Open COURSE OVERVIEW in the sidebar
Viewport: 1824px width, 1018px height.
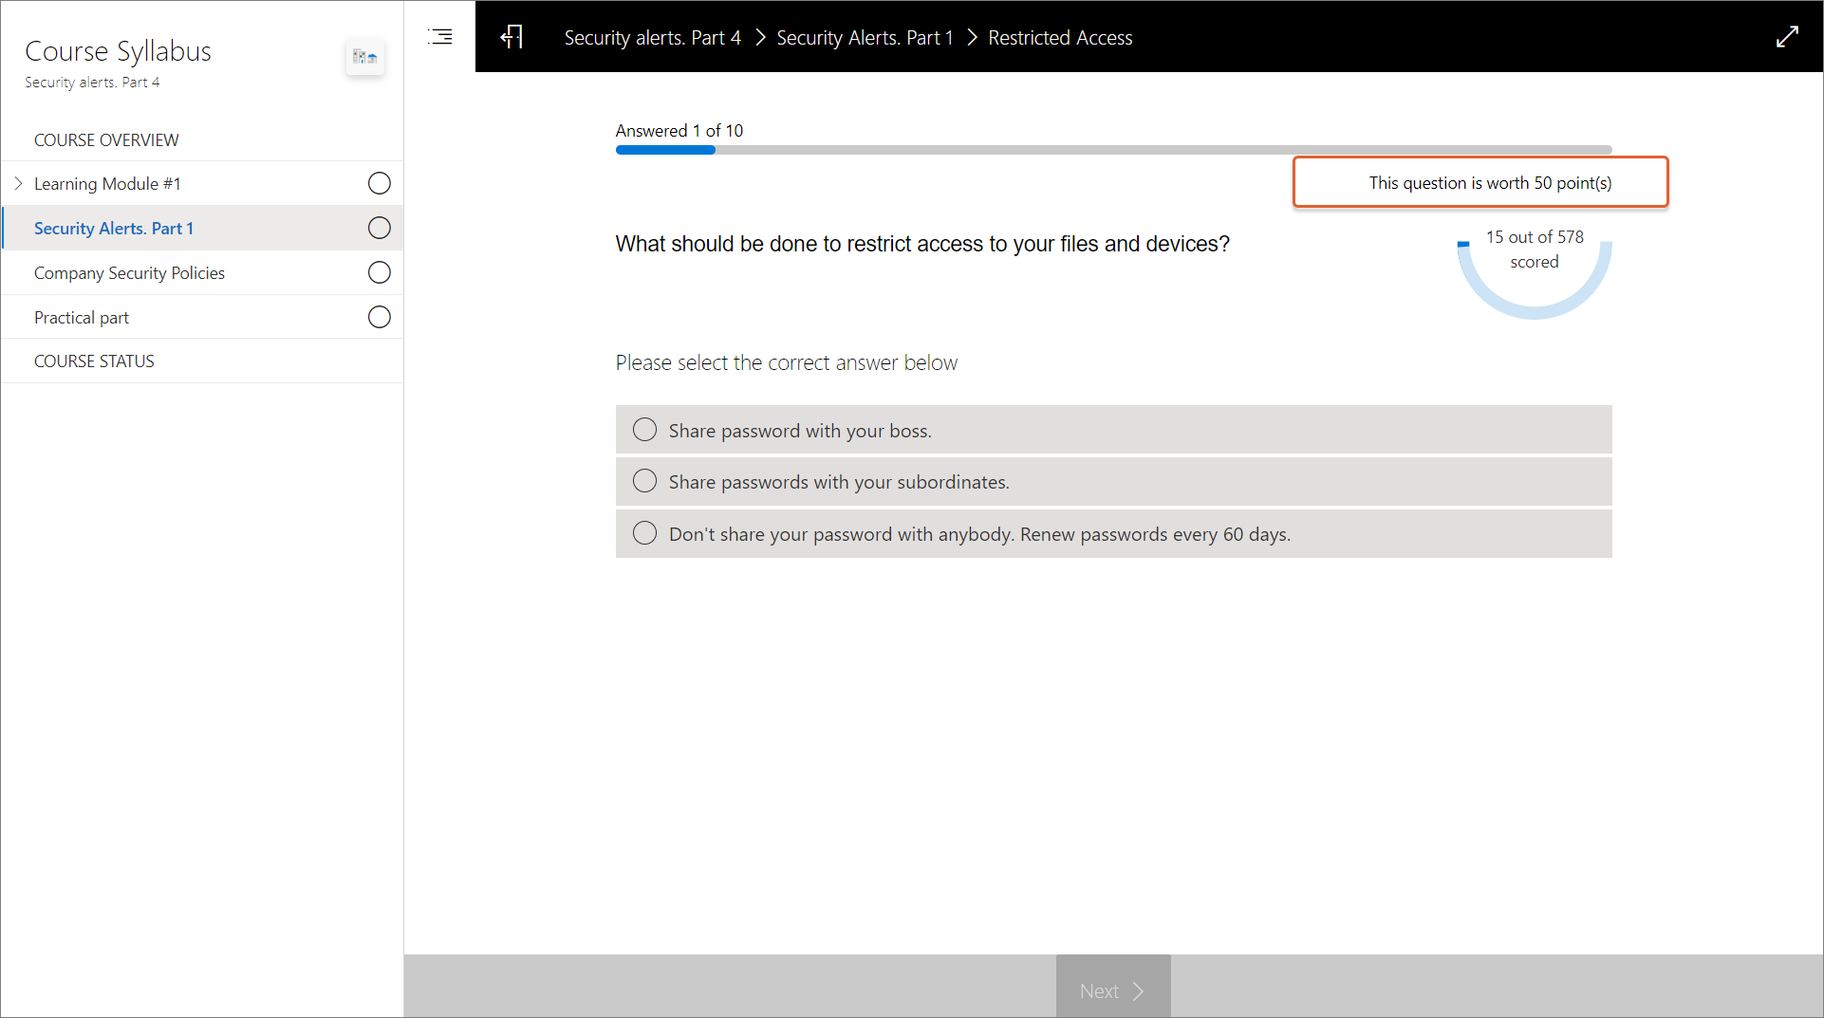click(x=106, y=140)
